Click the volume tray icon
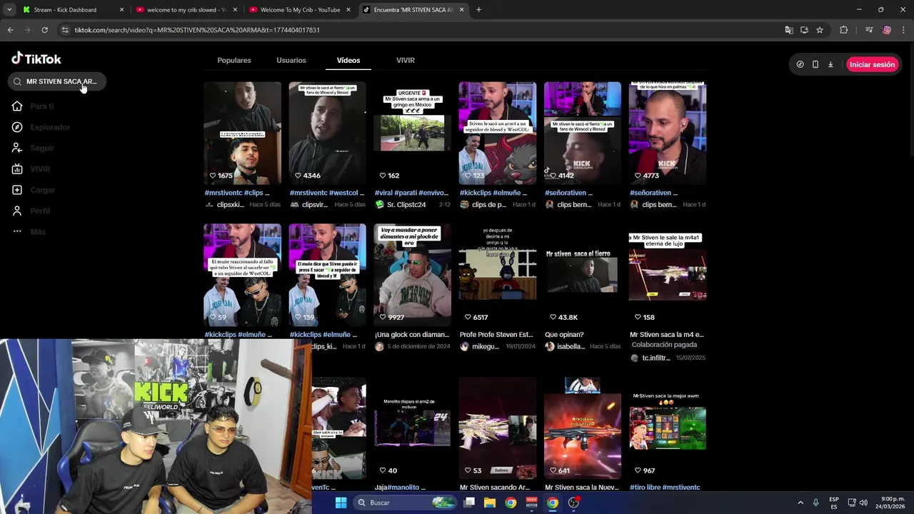 click(x=863, y=503)
